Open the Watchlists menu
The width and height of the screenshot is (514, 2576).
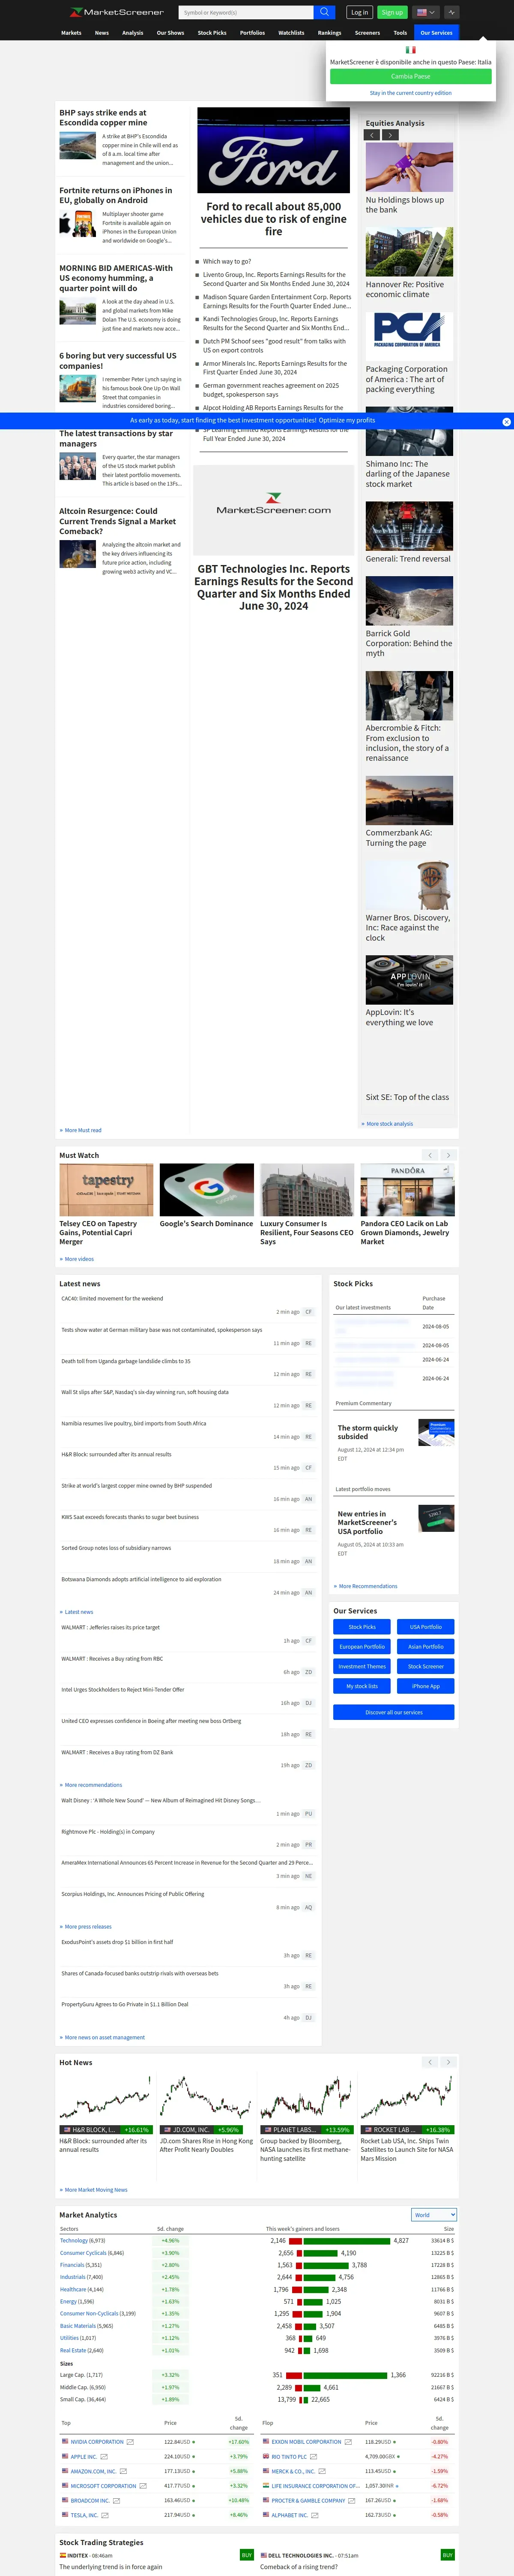[x=291, y=32]
